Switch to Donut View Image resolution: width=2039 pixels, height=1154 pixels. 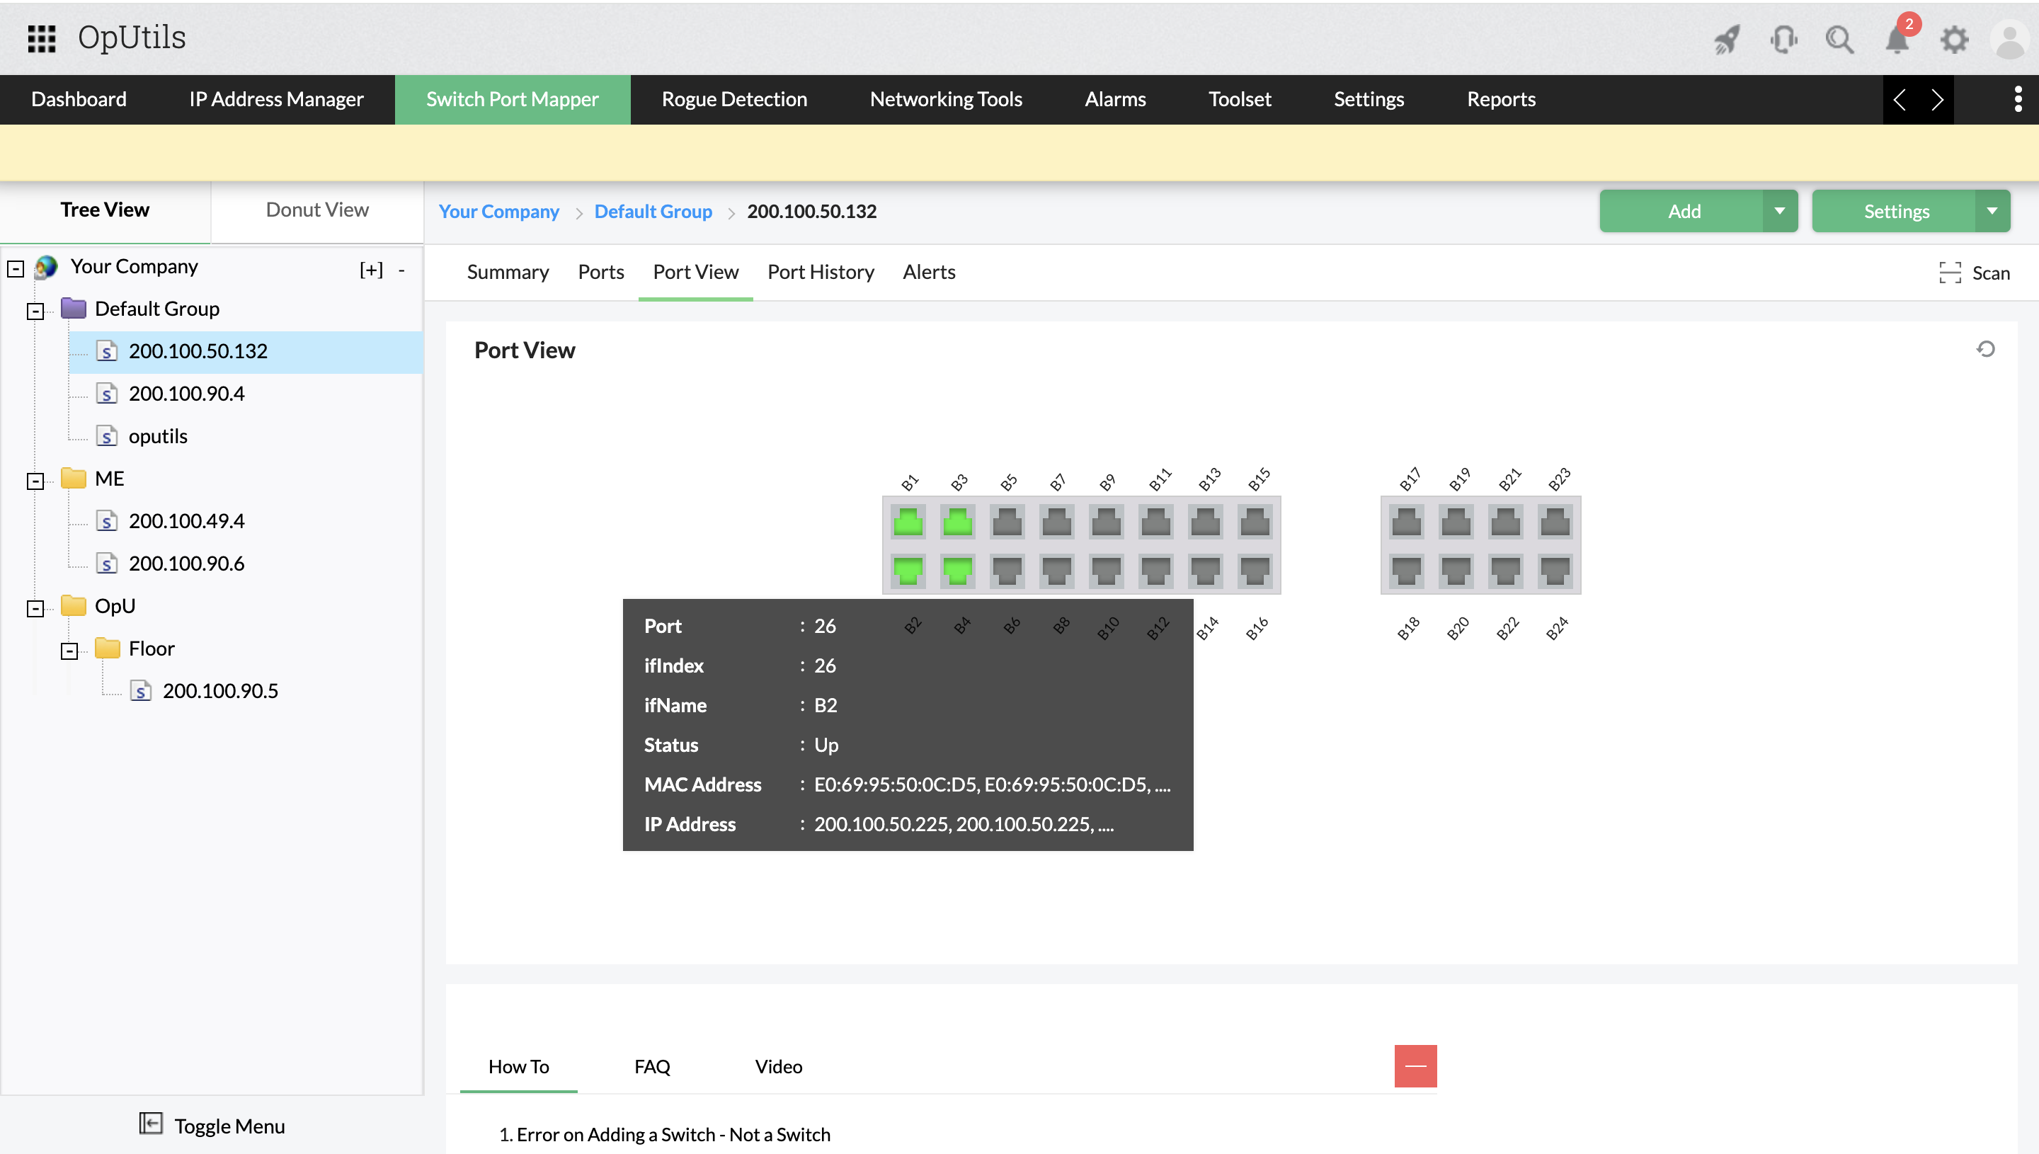click(x=317, y=210)
